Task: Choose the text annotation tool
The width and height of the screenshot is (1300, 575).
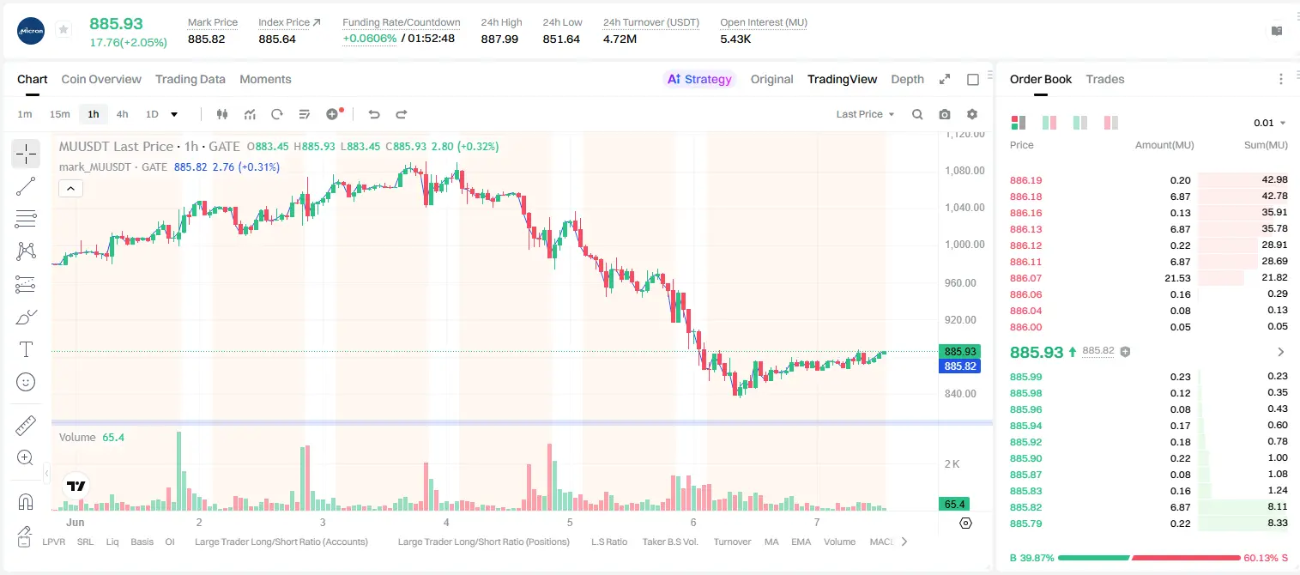Action: pos(26,349)
